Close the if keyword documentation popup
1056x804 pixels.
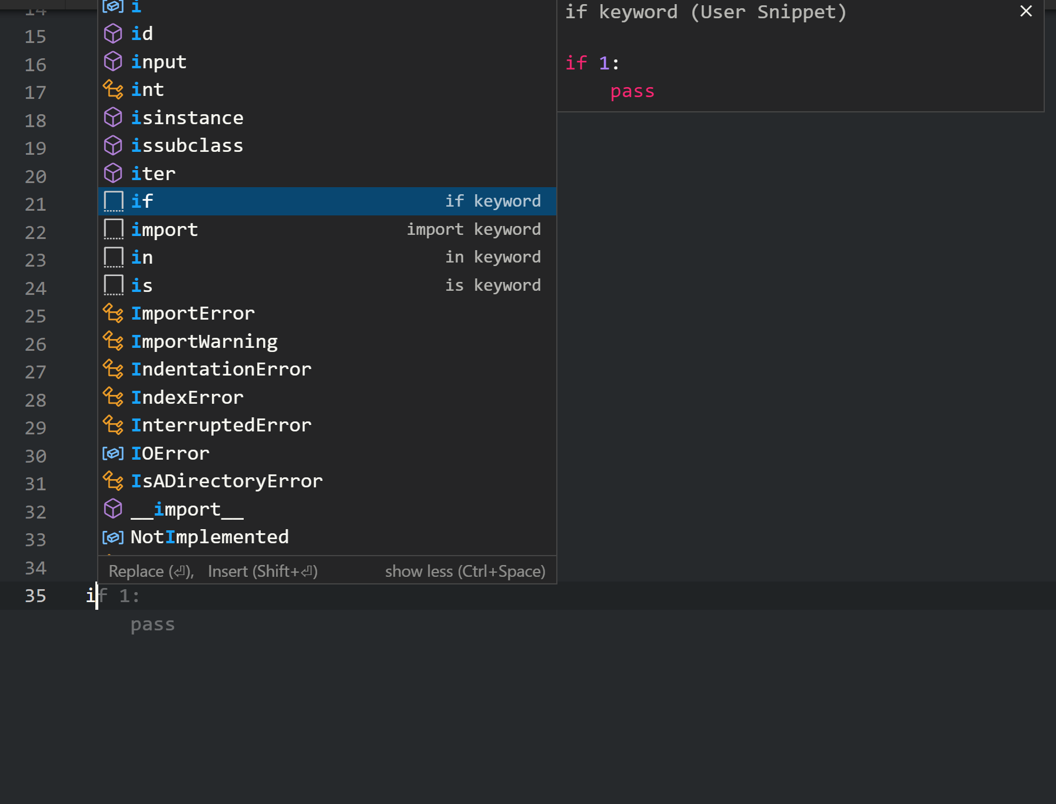(1026, 11)
